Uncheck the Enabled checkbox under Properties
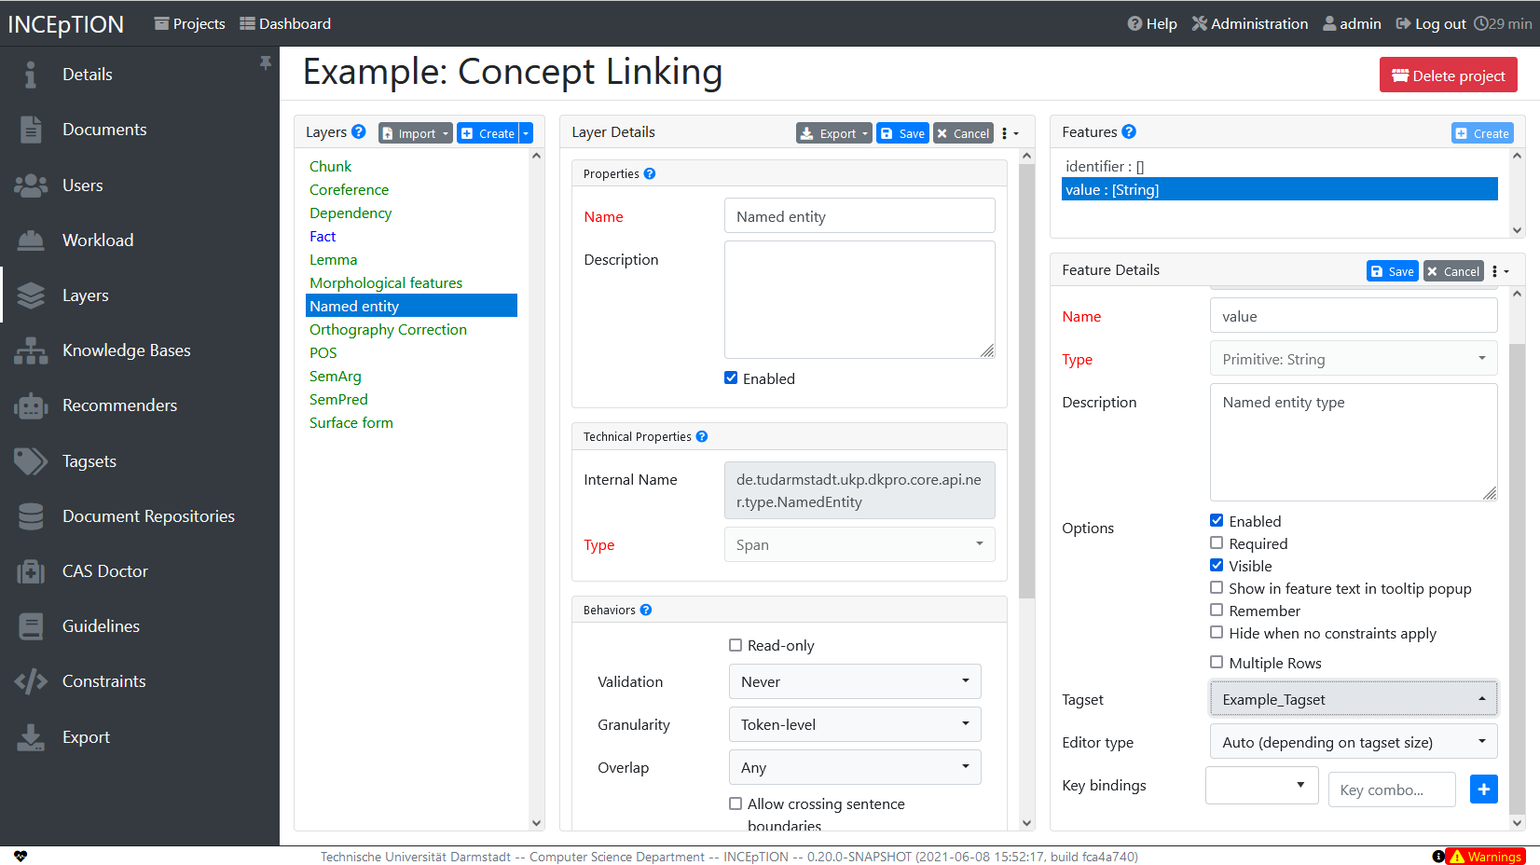The image size is (1540, 865). point(732,378)
